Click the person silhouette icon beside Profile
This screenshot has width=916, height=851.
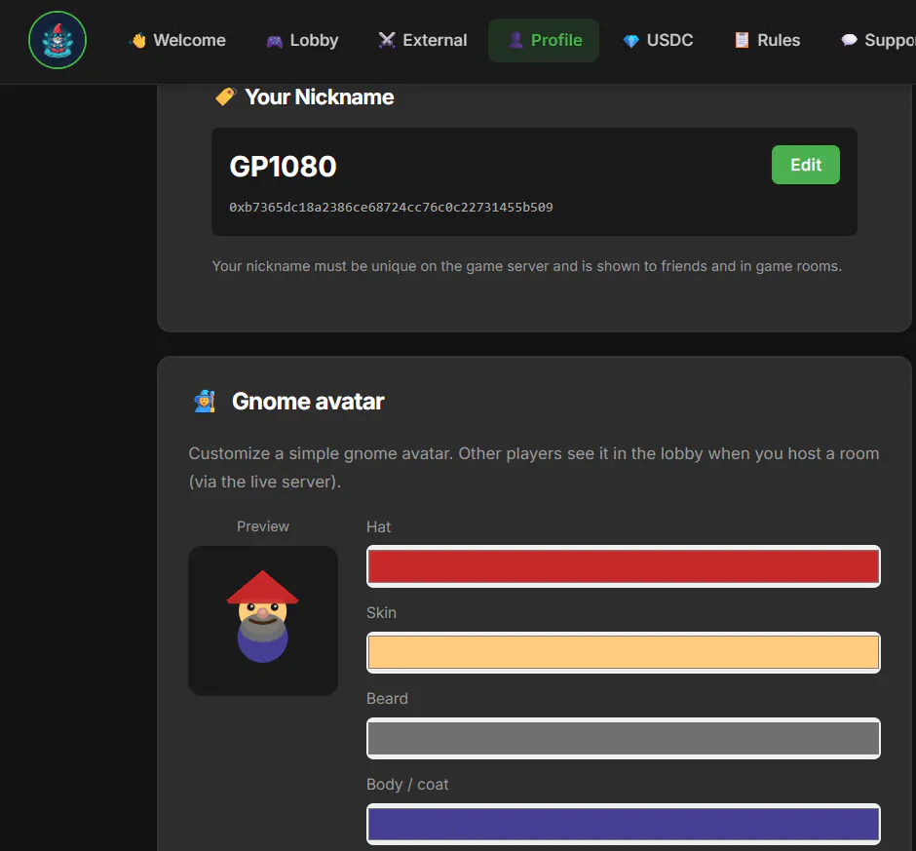[515, 40]
